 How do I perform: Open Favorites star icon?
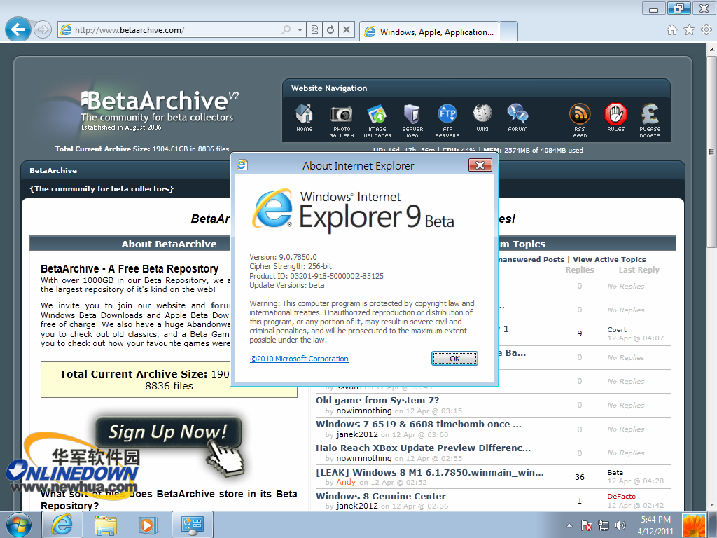tap(689, 29)
